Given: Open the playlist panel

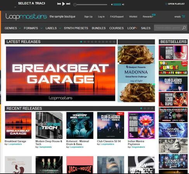Looking at the screenshot, I should tap(175, 4).
